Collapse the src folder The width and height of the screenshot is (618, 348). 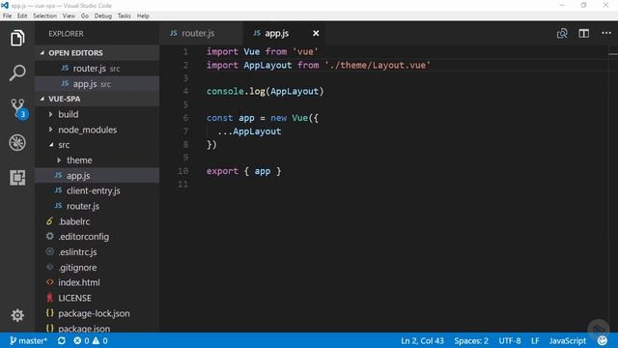98,145
